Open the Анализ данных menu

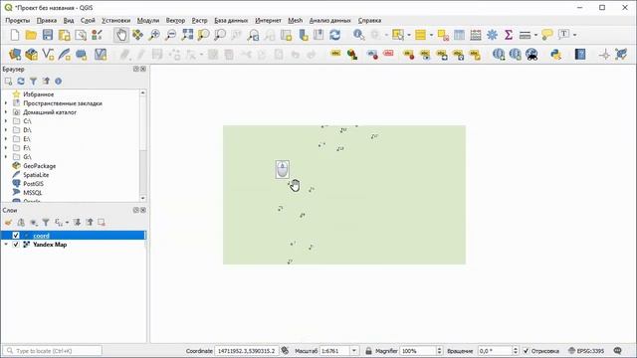(329, 20)
